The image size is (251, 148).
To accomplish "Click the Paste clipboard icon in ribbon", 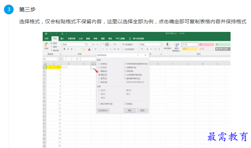I will click(47, 45).
